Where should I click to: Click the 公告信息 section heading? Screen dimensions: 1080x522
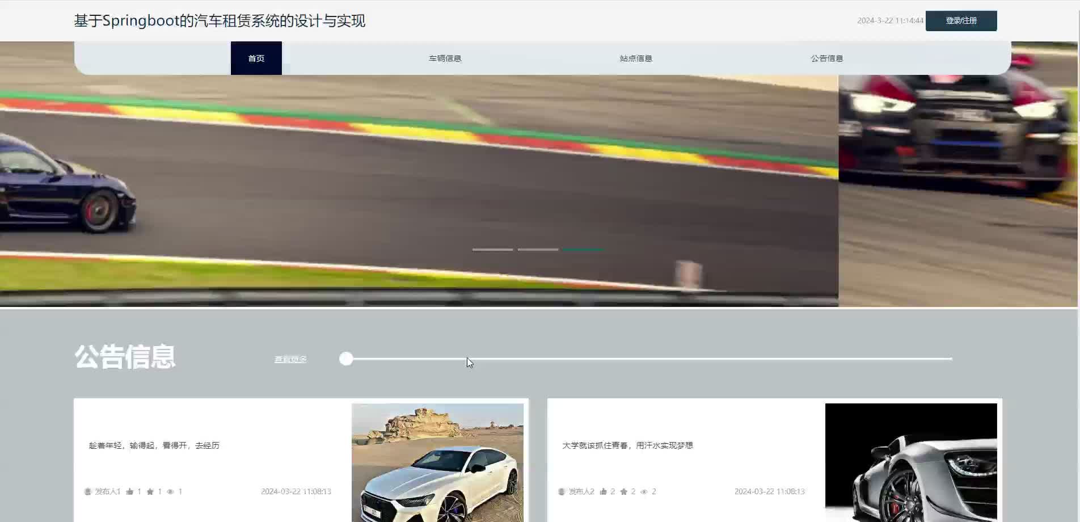125,357
